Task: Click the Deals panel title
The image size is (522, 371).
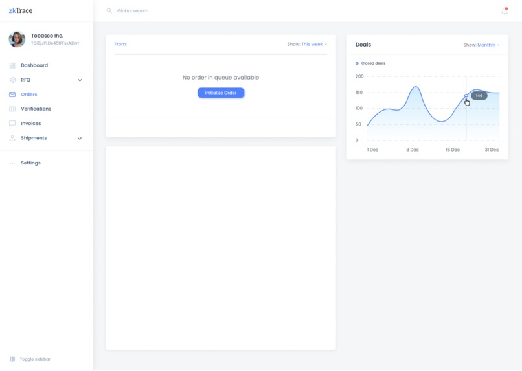Action: pyautogui.click(x=363, y=45)
